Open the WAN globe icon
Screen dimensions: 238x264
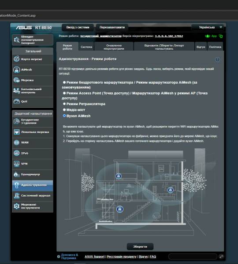click(x=17, y=143)
